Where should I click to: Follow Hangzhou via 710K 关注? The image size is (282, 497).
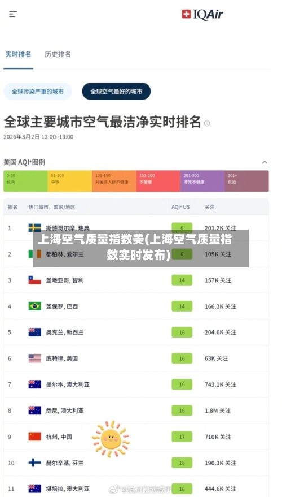click(x=218, y=437)
